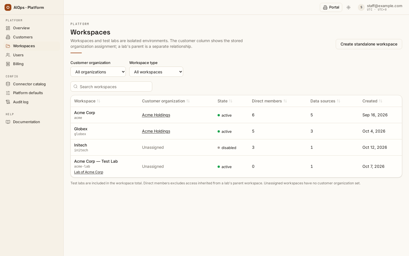Click Unassigned in the Initech row
This screenshot has width=409, height=256.
coord(153,147)
